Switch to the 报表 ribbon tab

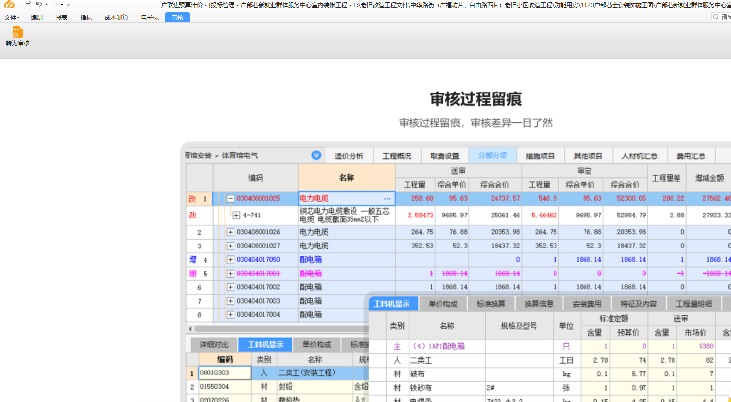click(61, 17)
